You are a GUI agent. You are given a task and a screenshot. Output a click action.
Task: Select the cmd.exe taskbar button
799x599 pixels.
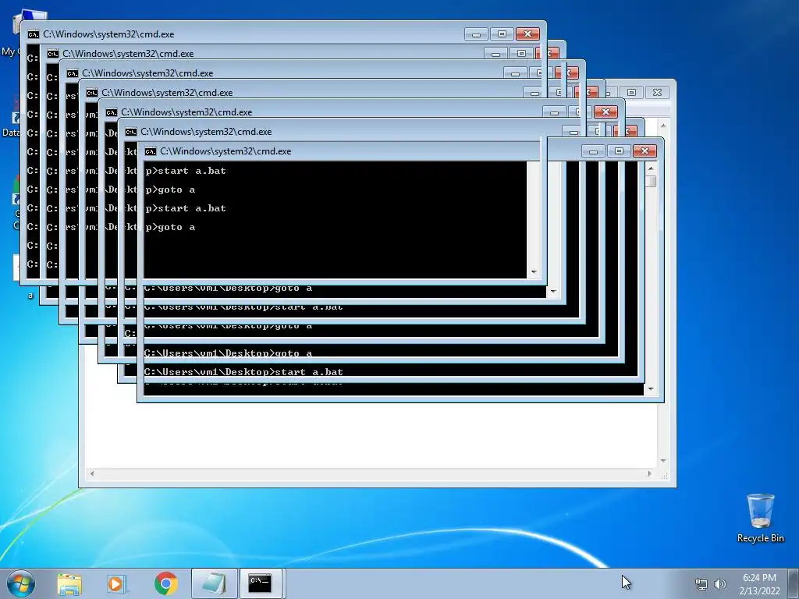(x=261, y=583)
